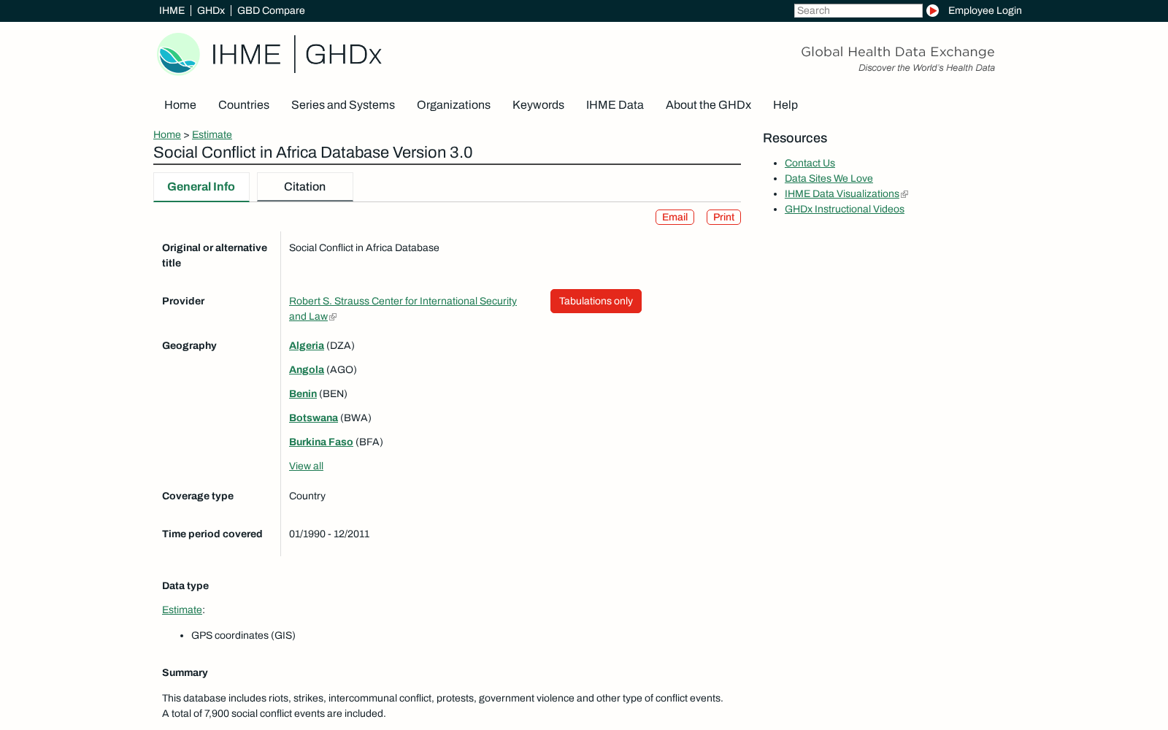The height and width of the screenshot is (730, 1168).
Task: Follow the Home breadcrumb link
Action: click(167, 134)
